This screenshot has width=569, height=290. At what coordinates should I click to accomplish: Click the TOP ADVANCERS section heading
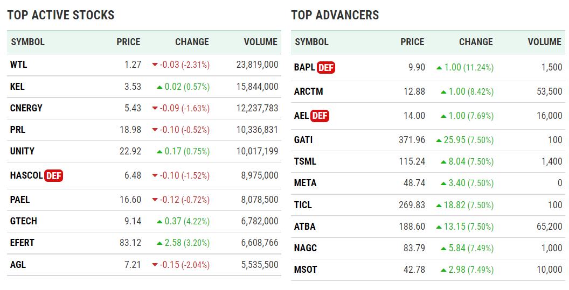click(x=335, y=15)
